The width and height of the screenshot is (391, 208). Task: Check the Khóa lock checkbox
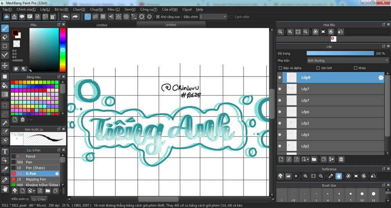pos(355,68)
